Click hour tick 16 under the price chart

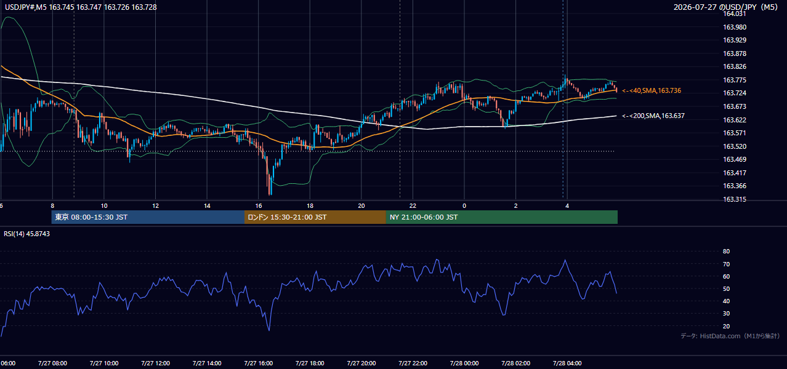(x=259, y=205)
